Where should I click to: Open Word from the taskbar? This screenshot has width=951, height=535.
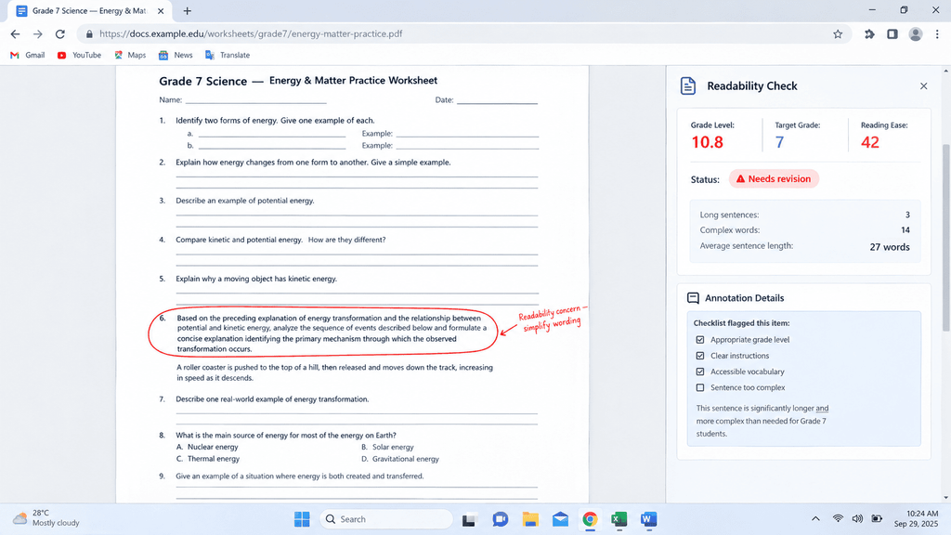coord(648,519)
